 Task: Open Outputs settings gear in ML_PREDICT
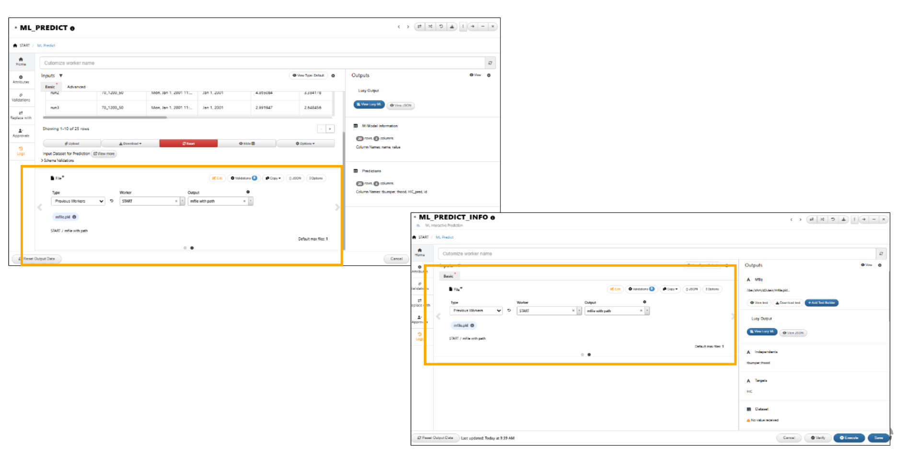489,75
